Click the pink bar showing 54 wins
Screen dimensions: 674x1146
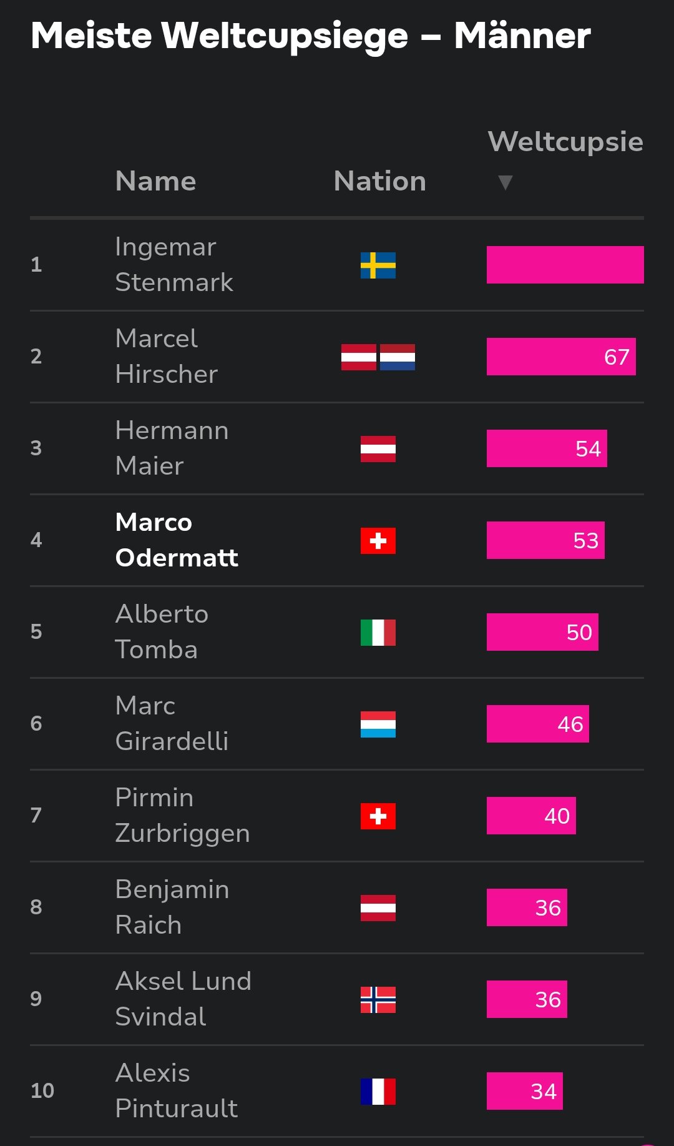click(x=546, y=448)
